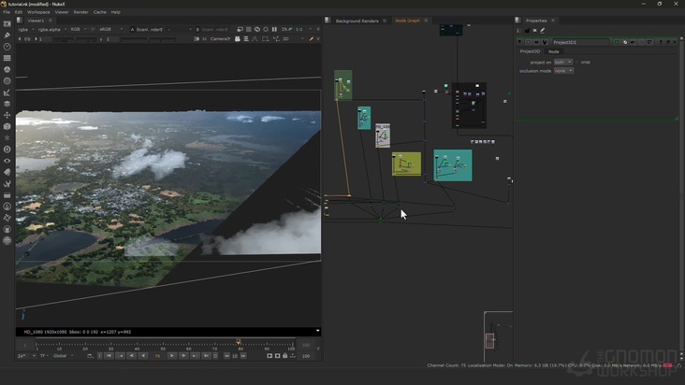
Task: Click the viewer ROI region icon
Action: 265,39
